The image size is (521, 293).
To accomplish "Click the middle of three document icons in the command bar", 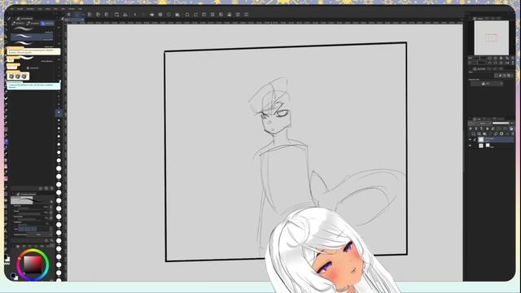I will (x=98, y=15).
